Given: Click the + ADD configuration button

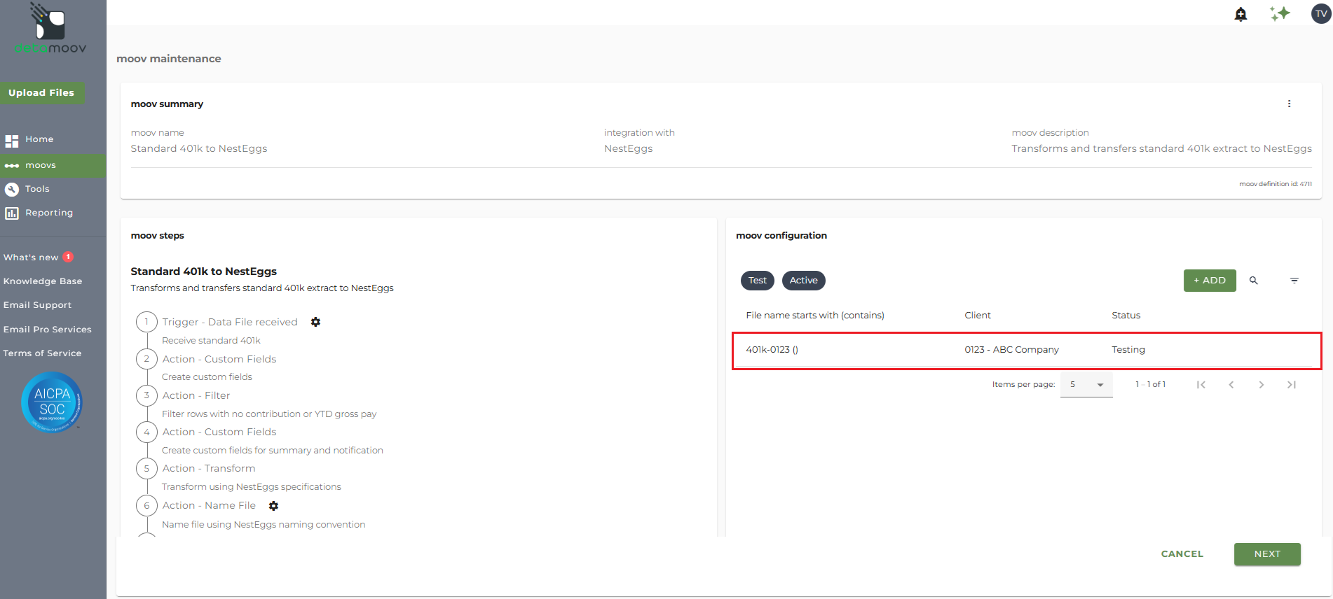Looking at the screenshot, I should point(1210,281).
